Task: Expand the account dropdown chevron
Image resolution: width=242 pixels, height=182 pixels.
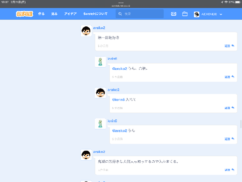Action: (x=221, y=14)
